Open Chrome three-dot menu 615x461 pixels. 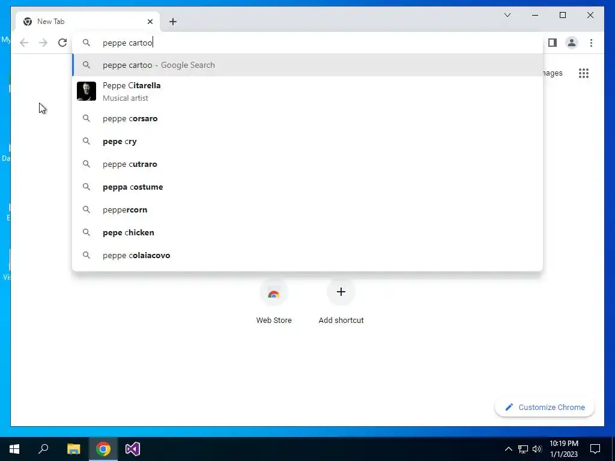click(591, 43)
